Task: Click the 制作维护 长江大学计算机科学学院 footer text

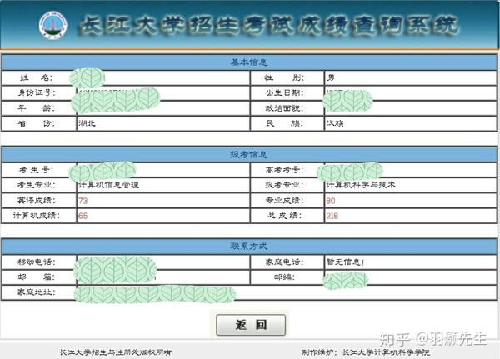Action: coord(366,352)
